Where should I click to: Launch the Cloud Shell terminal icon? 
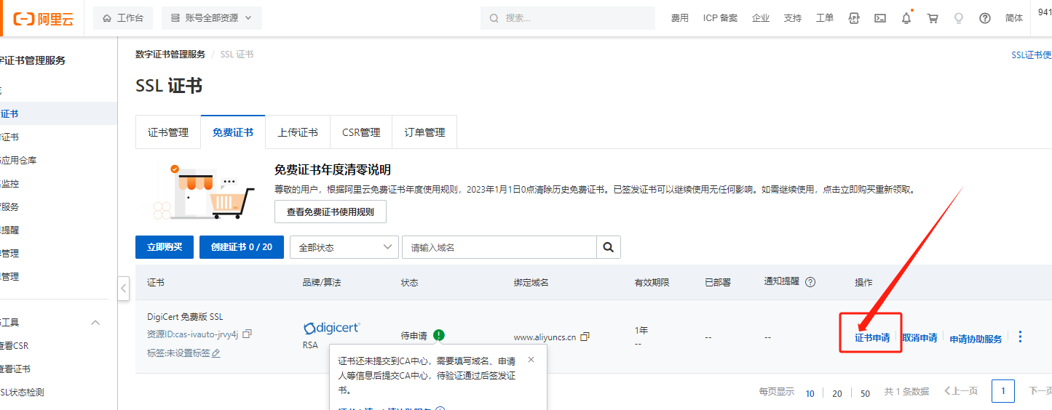pyautogui.click(x=880, y=18)
